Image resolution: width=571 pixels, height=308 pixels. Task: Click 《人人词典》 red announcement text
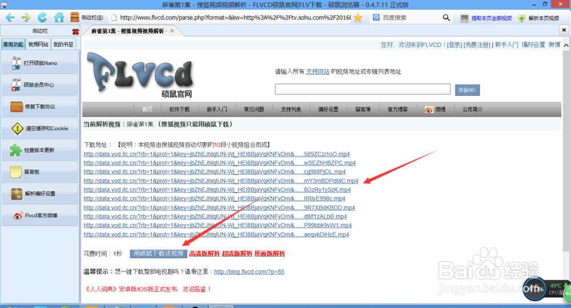[x=148, y=289]
